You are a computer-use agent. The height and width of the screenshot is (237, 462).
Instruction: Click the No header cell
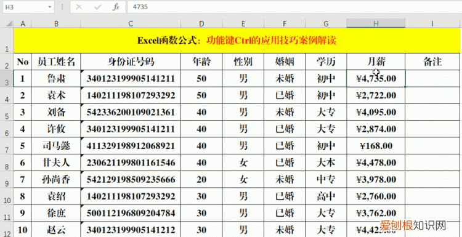[23, 62]
